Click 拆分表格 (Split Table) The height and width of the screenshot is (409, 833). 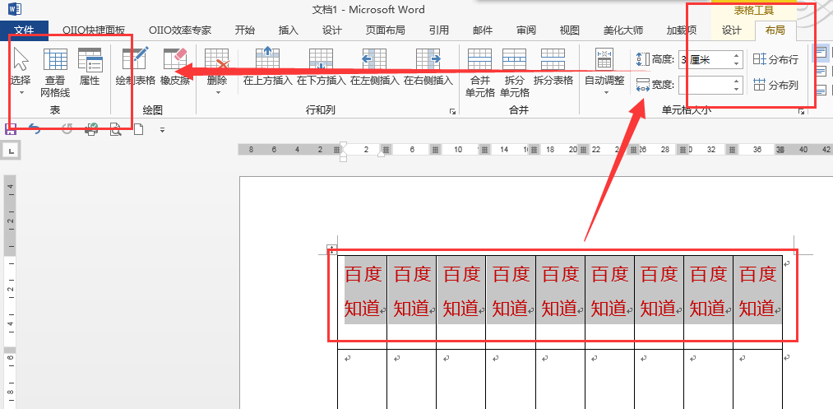click(x=553, y=67)
